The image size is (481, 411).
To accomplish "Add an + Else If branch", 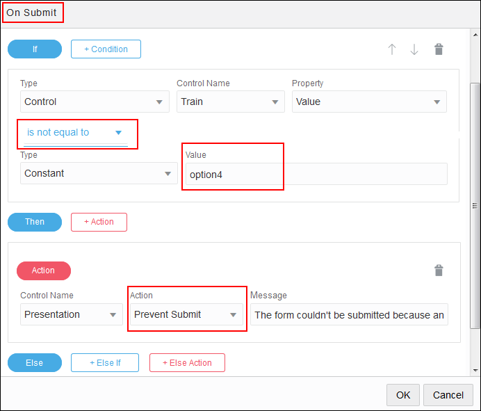I will click(105, 363).
